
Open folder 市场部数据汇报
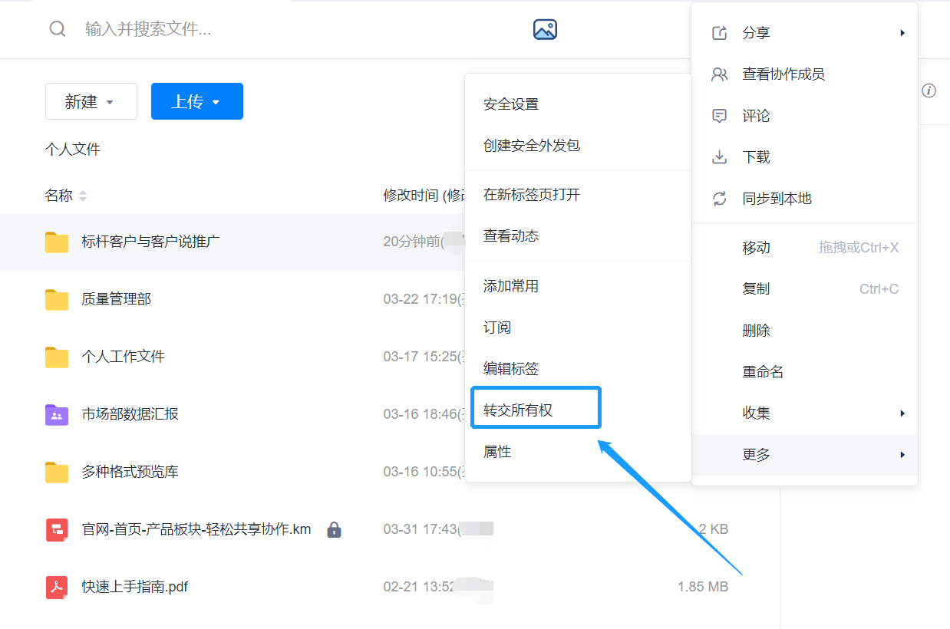[x=130, y=414]
